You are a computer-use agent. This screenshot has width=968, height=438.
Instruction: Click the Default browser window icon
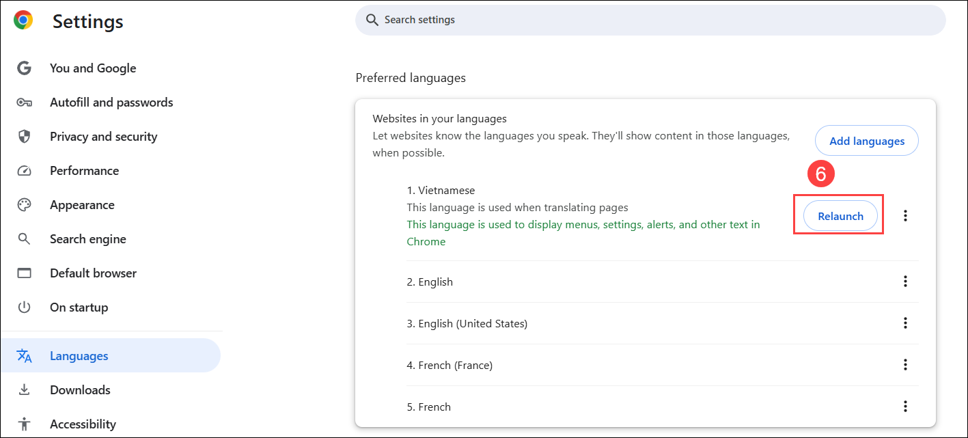pyautogui.click(x=25, y=273)
